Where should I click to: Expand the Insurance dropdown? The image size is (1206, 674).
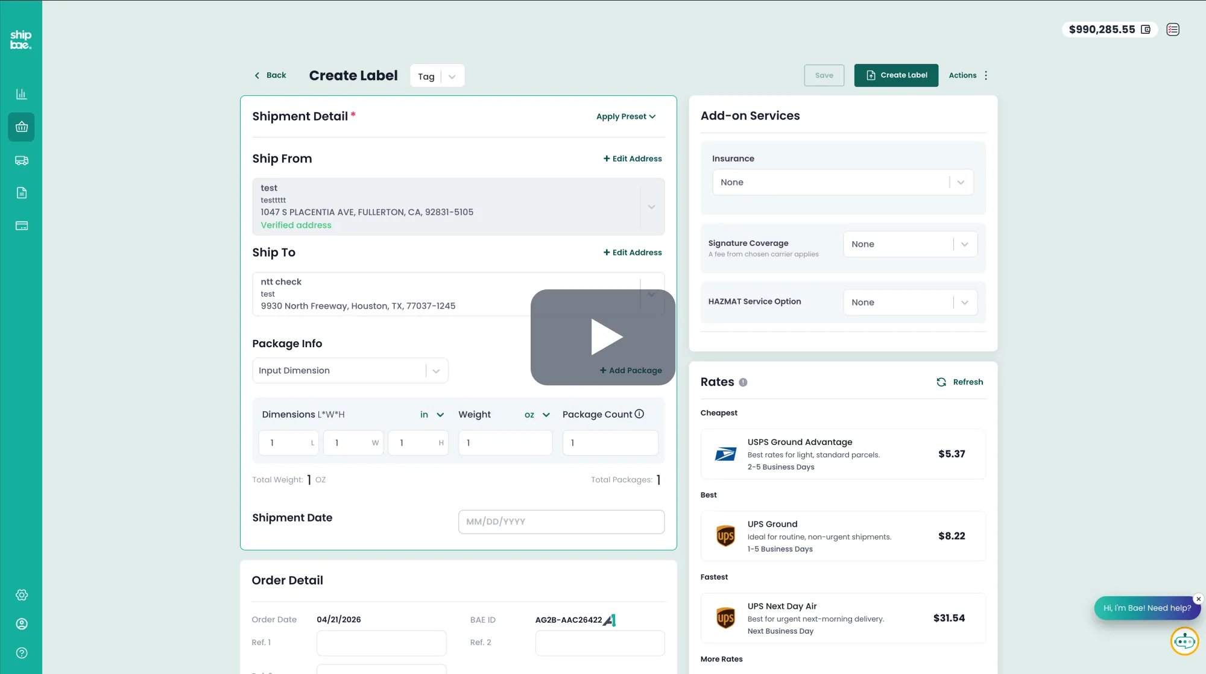pos(842,182)
